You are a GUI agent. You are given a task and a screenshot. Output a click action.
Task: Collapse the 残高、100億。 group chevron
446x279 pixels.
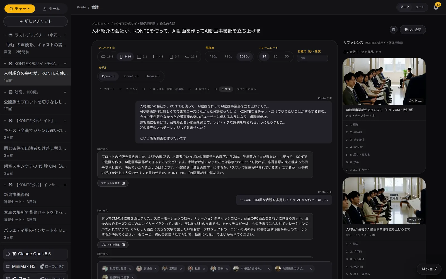click(x=5, y=92)
